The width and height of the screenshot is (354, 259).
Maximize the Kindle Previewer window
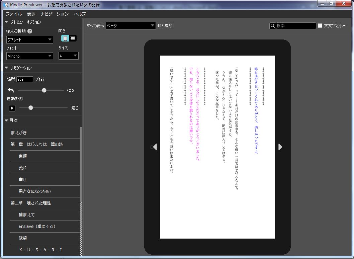[x=331, y=3]
